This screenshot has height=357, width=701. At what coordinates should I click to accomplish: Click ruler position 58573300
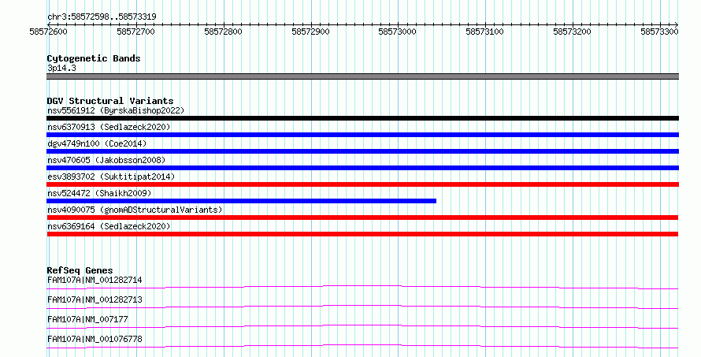[659, 32]
